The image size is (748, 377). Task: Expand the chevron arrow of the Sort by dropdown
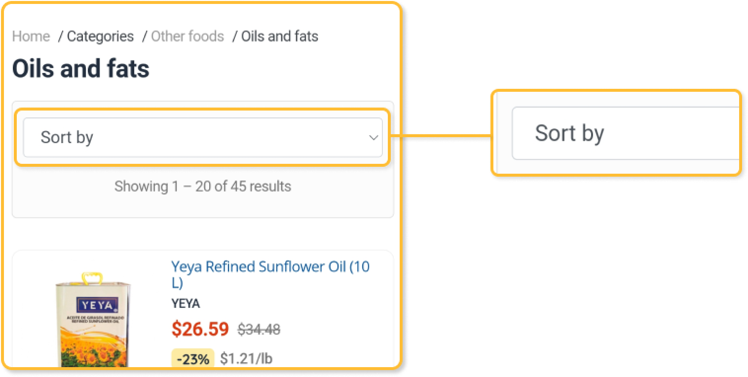374,138
